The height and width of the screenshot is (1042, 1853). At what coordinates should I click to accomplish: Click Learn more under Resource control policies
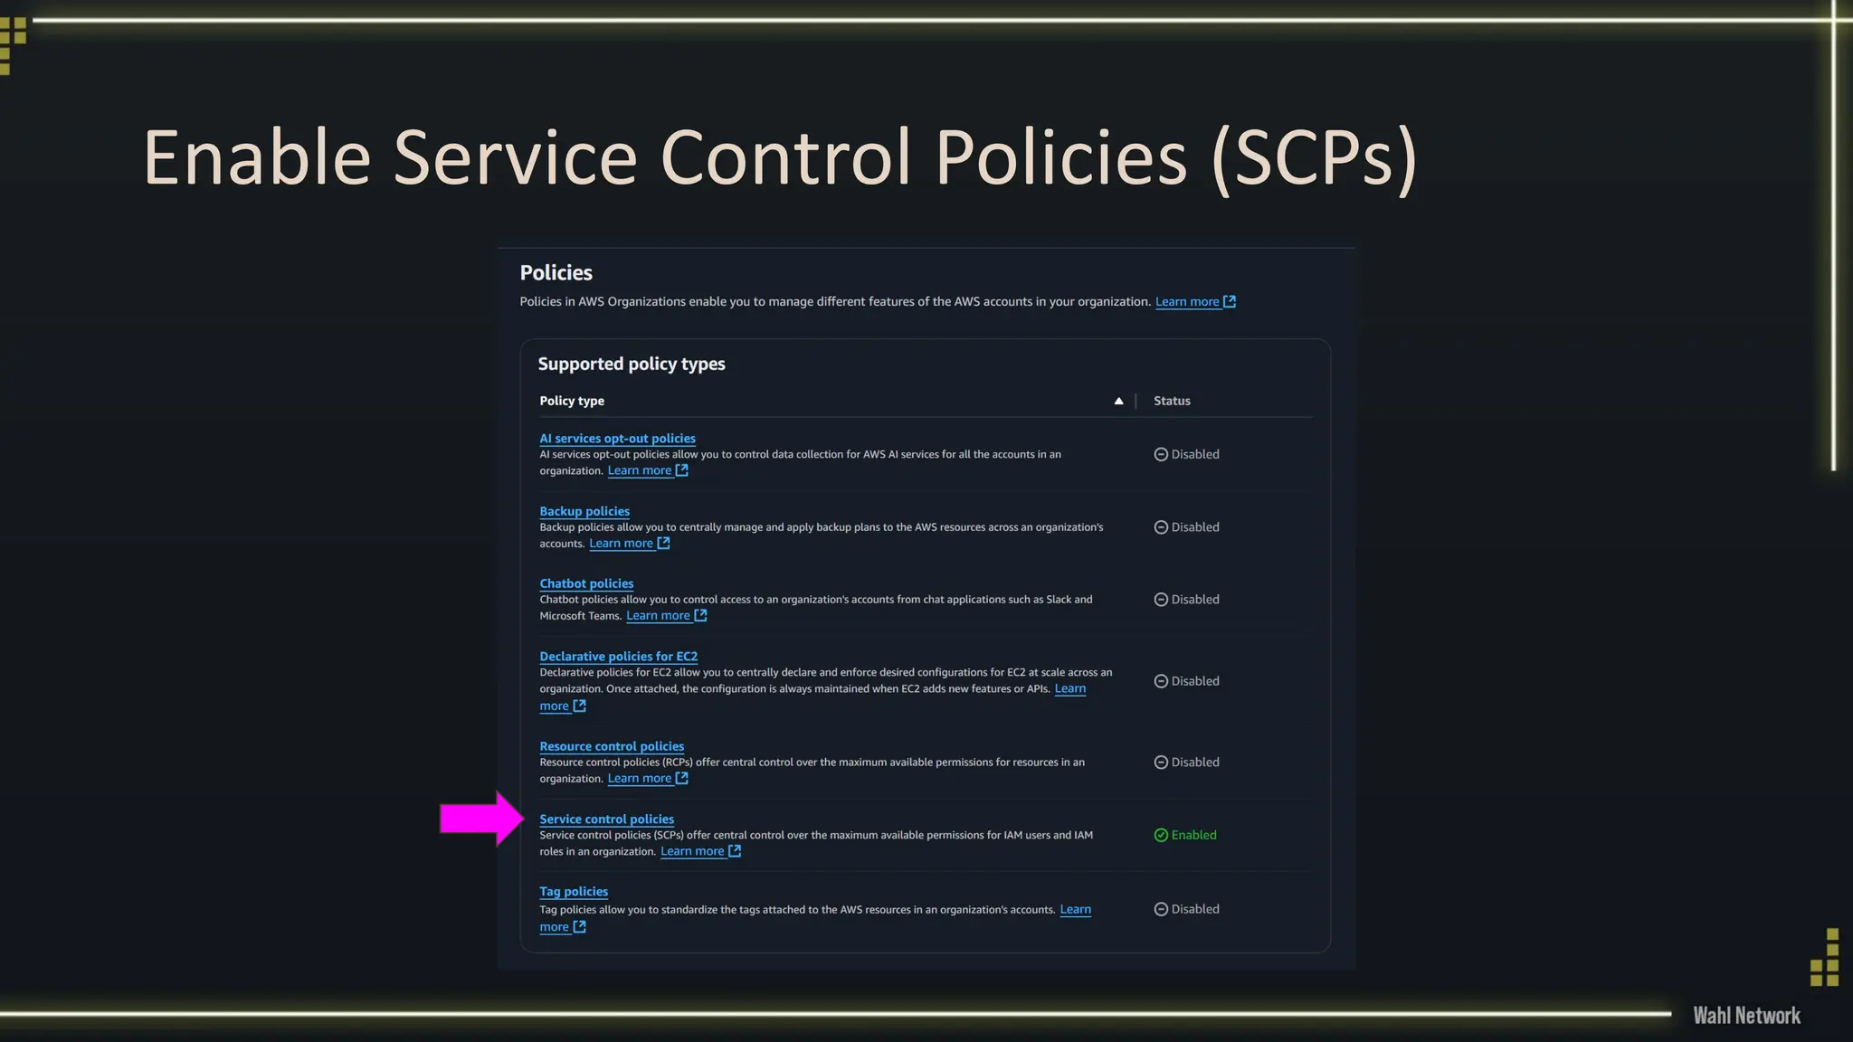pyautogui.click(x=640, y=779)
